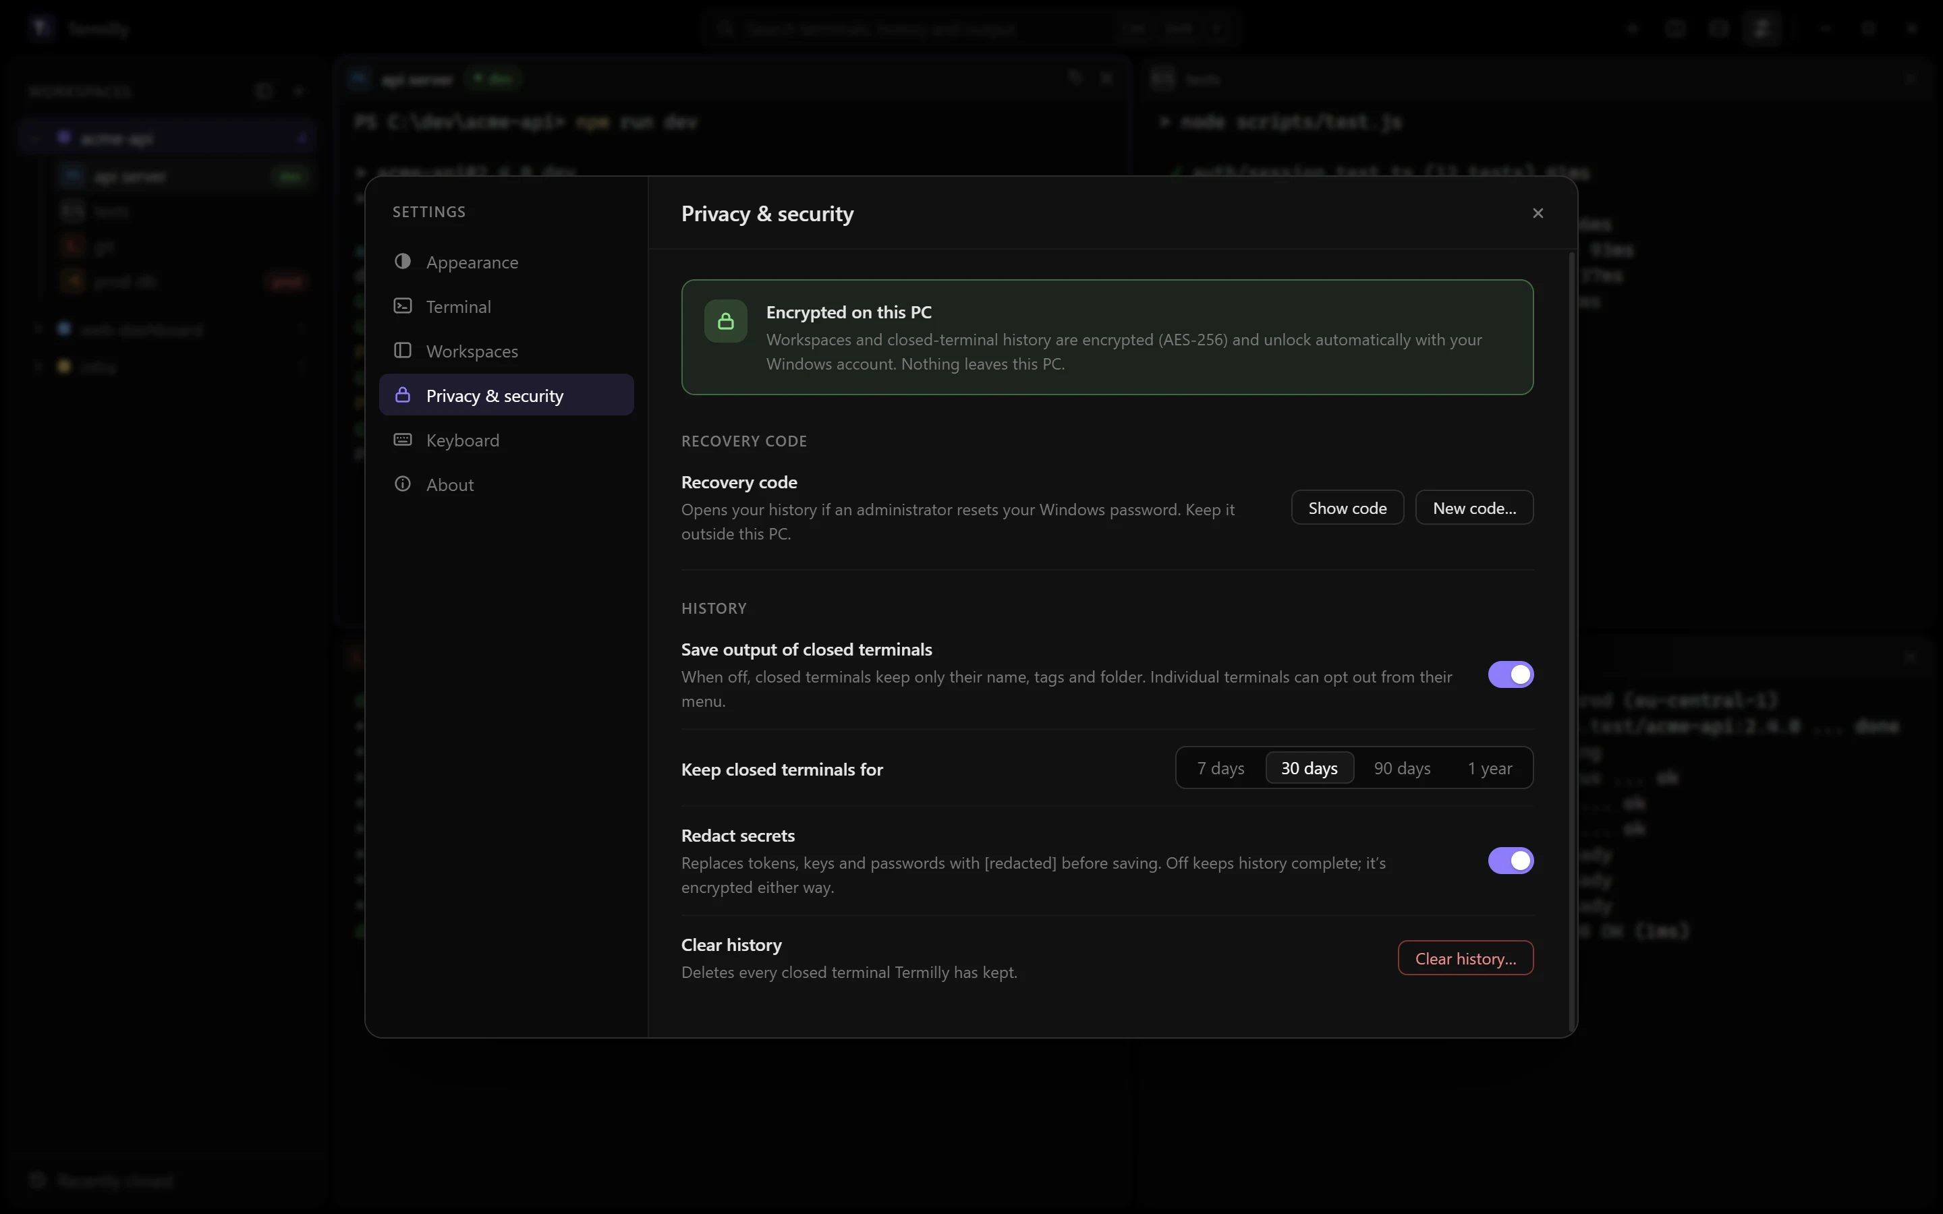Open the Workspaces settings section
Screen dimensions: 1943x1214
[x=506, y=351]
